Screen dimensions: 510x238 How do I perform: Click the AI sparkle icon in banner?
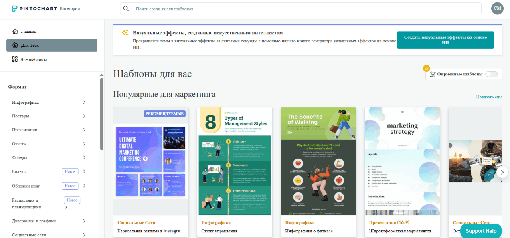[x=125, y=33]
